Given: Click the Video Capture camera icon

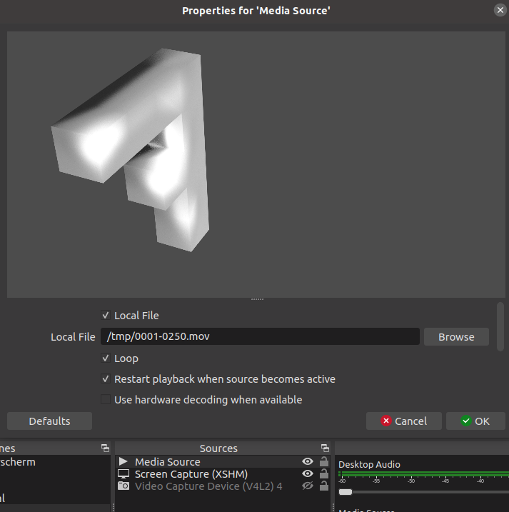Looking at the screenshot, I should (124, 486).
